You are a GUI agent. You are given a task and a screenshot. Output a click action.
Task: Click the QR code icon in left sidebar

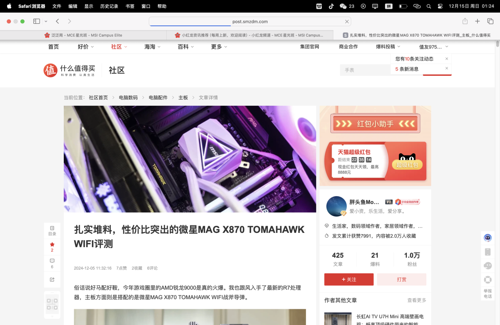tap(52, 304)
